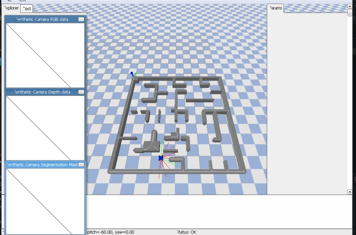Click the Segmentation Mask preview image
356x235 pixels.
coord(45,201)
